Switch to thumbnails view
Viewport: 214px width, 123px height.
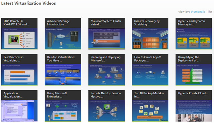click(x=198, y=12)
